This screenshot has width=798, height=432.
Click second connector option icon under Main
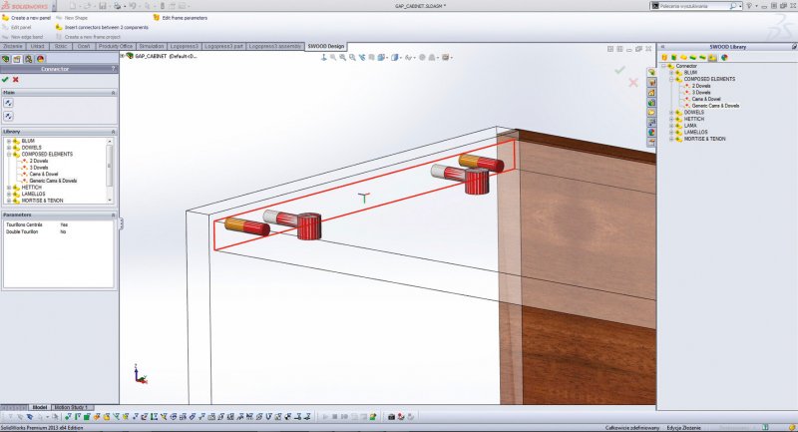click(x=9, y=117)
